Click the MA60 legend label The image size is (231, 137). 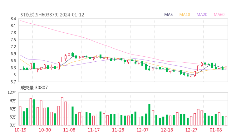pos(219,15)
